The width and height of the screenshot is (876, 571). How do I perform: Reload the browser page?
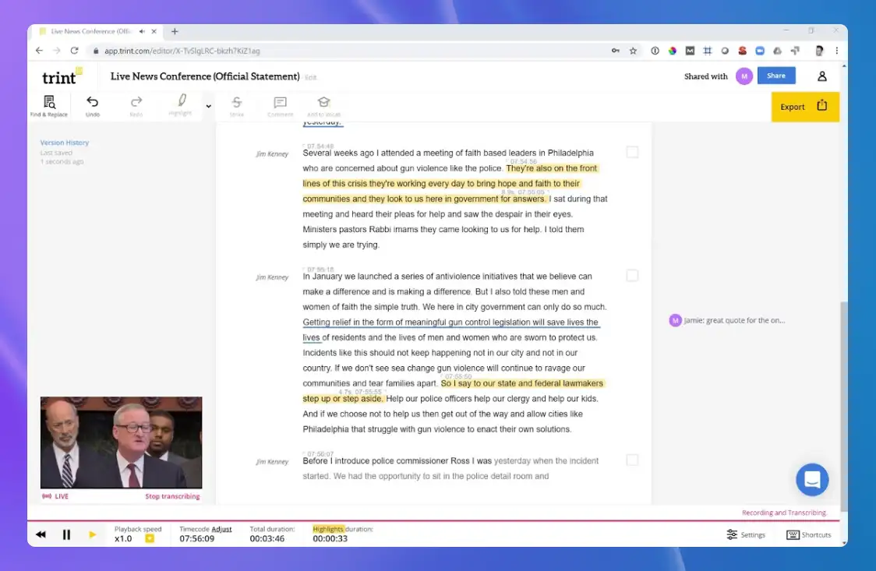click(x=74, y=51)
